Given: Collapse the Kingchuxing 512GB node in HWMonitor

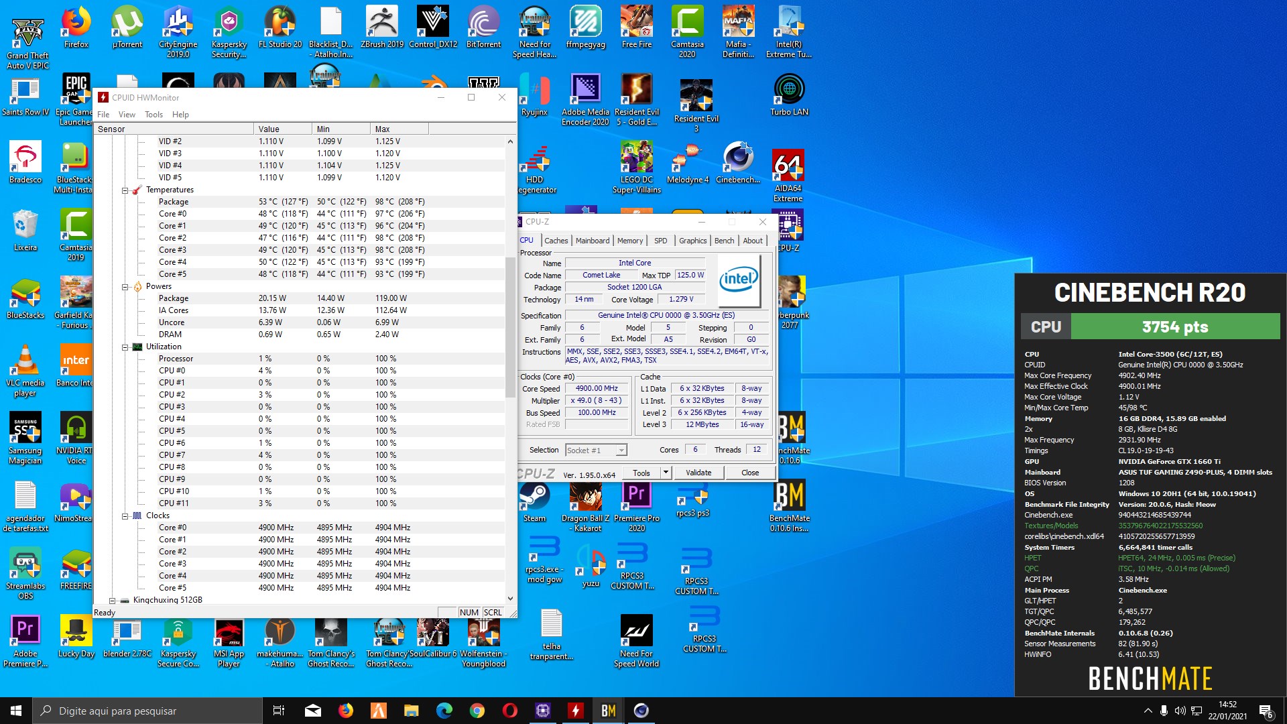Looking at the screenshot, I should coord(112,601).
